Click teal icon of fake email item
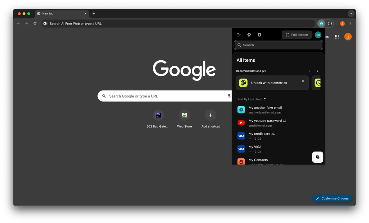The width and height of the screenshot is (369, 223). pos(241,110)
